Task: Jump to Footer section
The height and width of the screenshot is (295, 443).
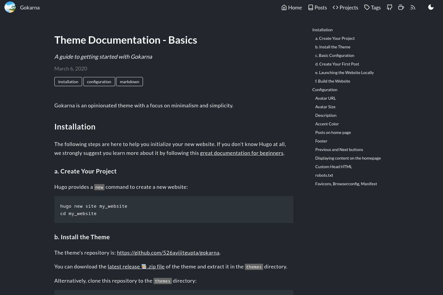Action: [321, 141]
